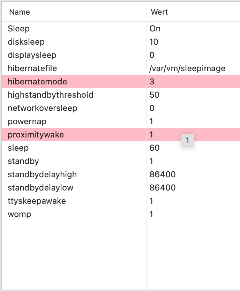Select the ttyskeepawake setting
240x291 pixels.
click(37, 201)
